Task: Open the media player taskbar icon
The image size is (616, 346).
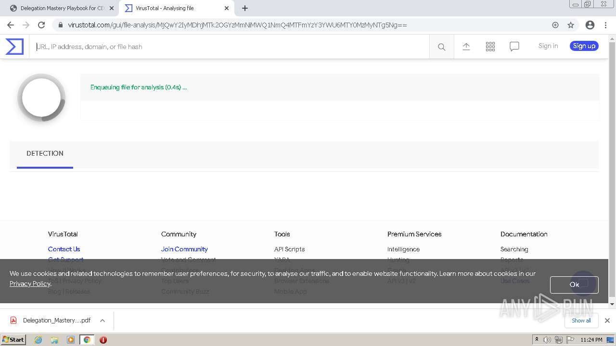Action: 71,340
